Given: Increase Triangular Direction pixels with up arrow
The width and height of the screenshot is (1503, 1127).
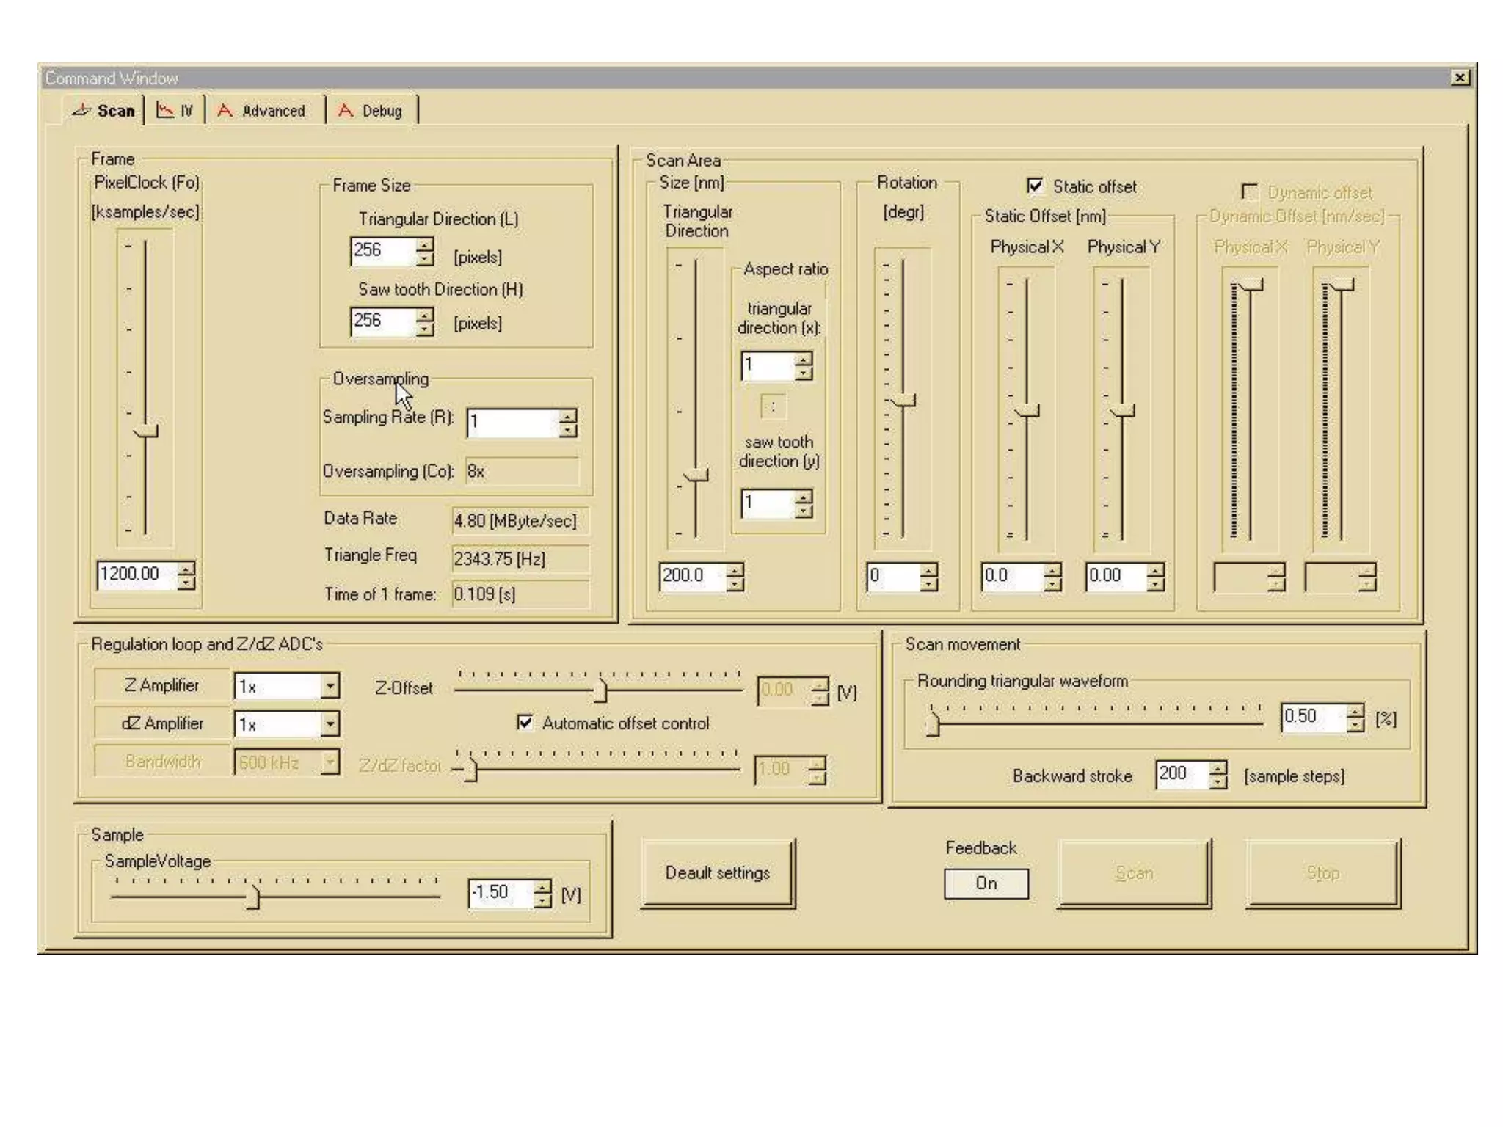Looking at the screenshot, I should click(425, 244).
